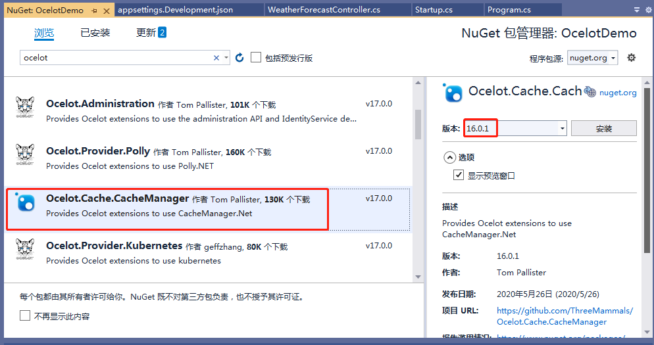Screen dimensions: 654x345
Task: Open the tab overflow dropdown arrow
Action: click(636, 10)
